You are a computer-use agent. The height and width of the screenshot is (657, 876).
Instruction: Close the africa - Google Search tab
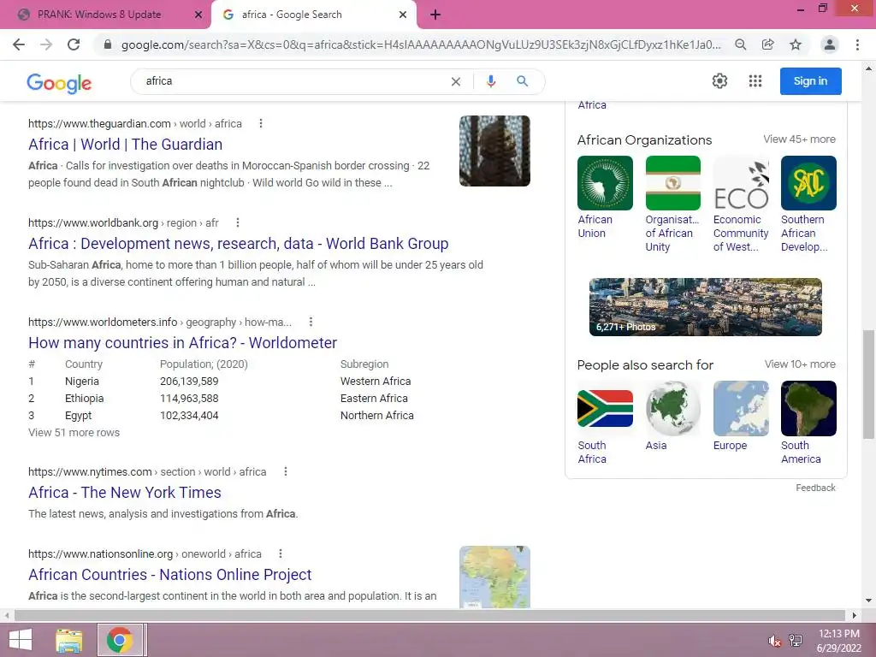point(403,15)
